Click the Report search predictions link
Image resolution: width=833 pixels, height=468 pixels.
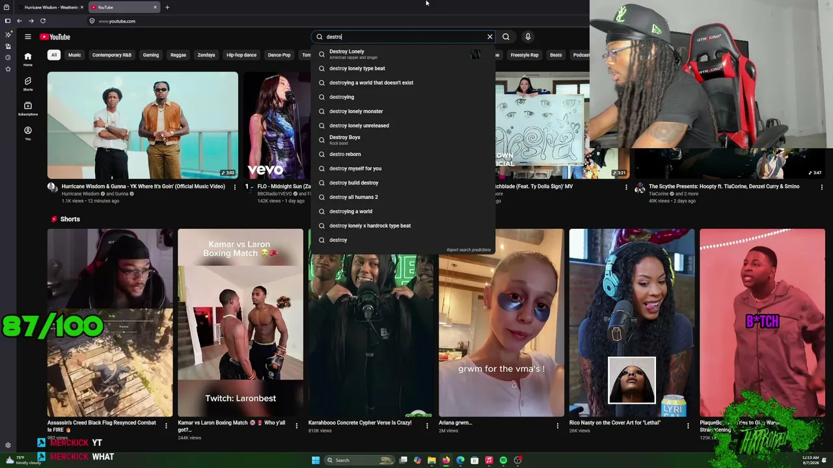tap(469, 250)
